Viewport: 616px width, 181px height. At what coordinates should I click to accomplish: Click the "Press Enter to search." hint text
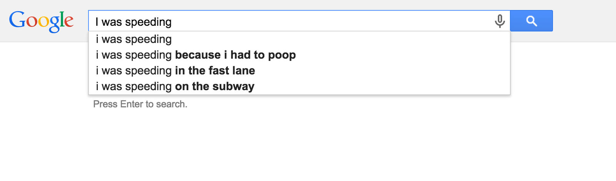(x=140, y=104)
